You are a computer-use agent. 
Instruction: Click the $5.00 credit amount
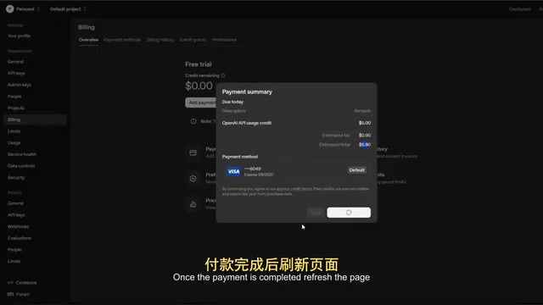[x=365, y=123]
